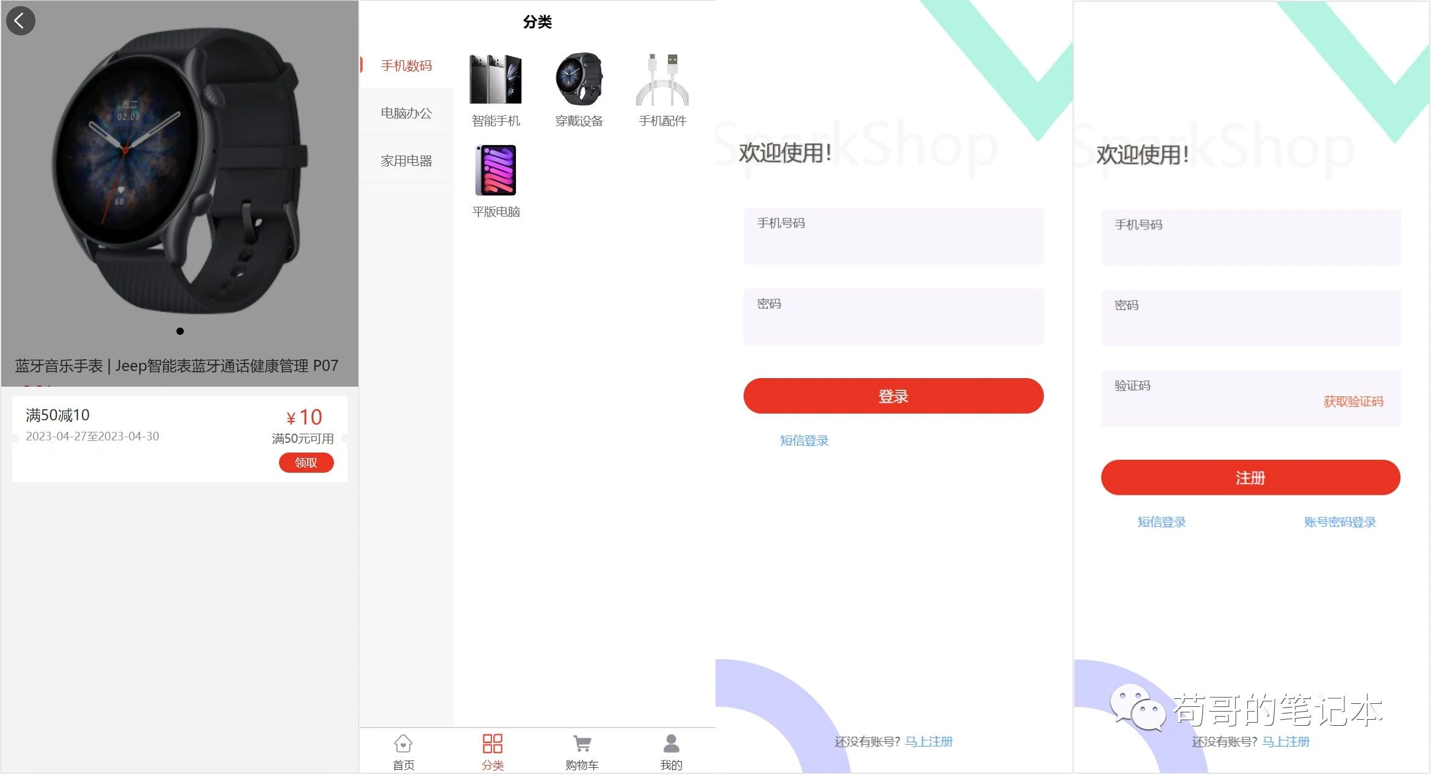This screenshot has height=774, width=1431.
Task: Tap the back arrow on product page
Action: 20,21
